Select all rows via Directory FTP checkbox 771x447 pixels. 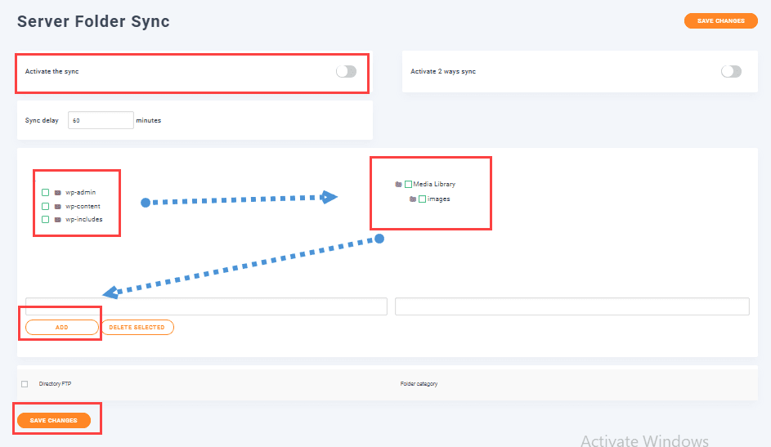tap(25, 384)
